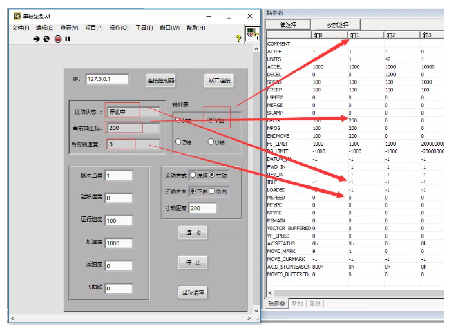Click the MPOS parameter row label
This screenshot has width=449, height=331.
point(274,128)
